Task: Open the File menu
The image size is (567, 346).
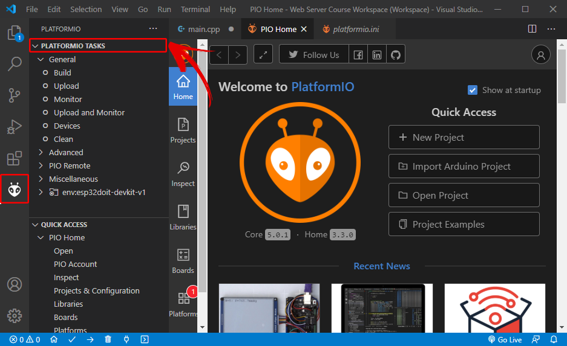Action: click(x=32, y=10)
